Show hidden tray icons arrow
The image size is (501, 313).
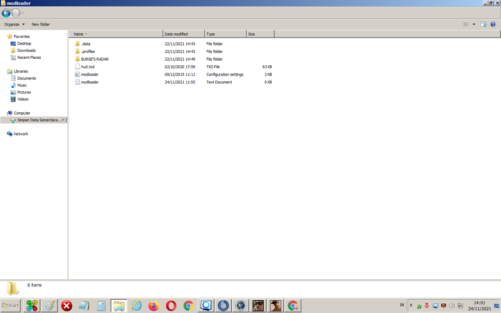pos(411,305)
